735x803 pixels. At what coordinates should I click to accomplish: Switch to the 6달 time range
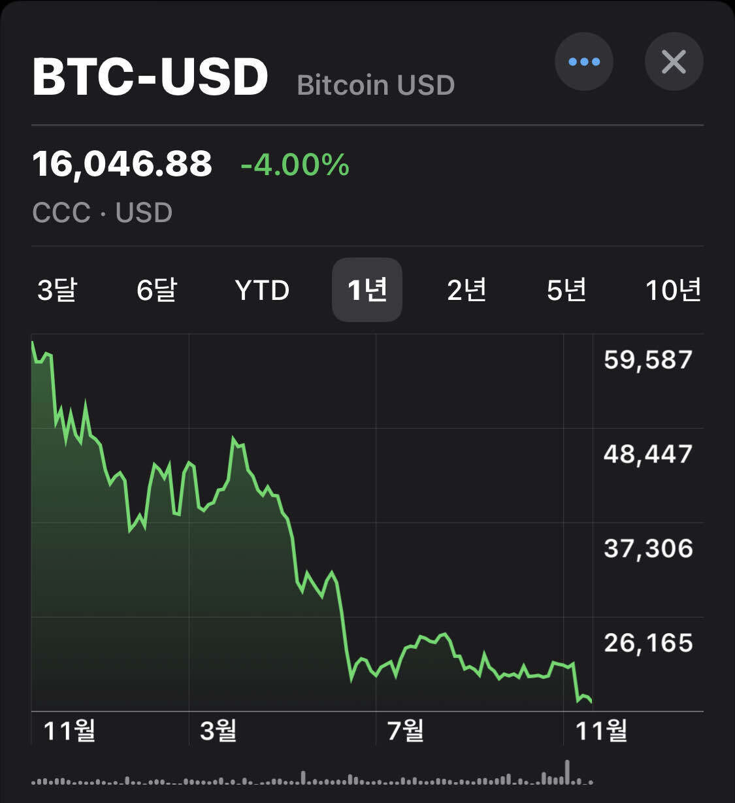click(157, 290)
